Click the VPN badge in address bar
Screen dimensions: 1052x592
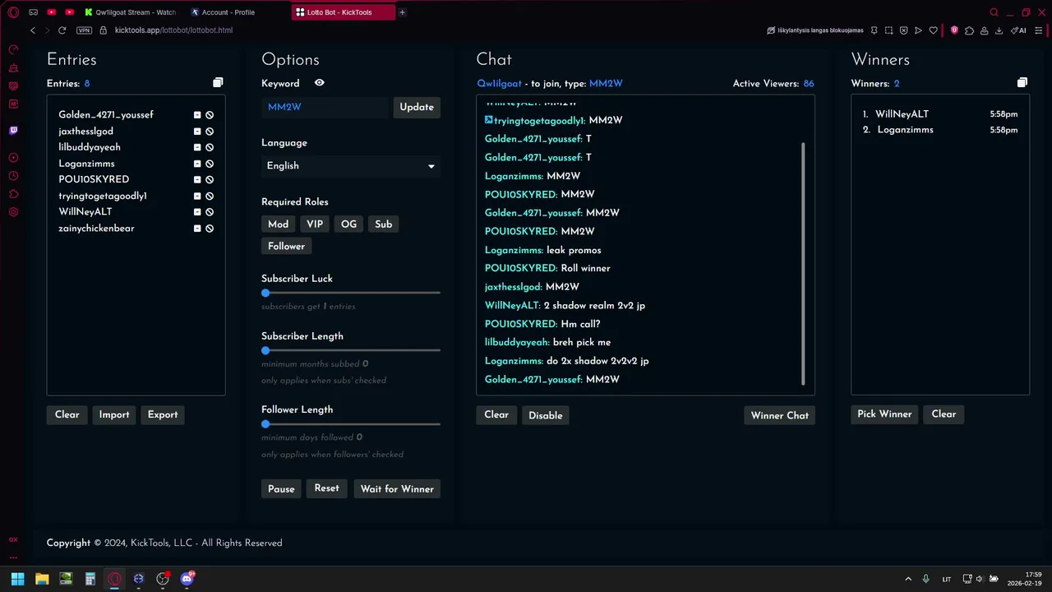pos(84,30)
